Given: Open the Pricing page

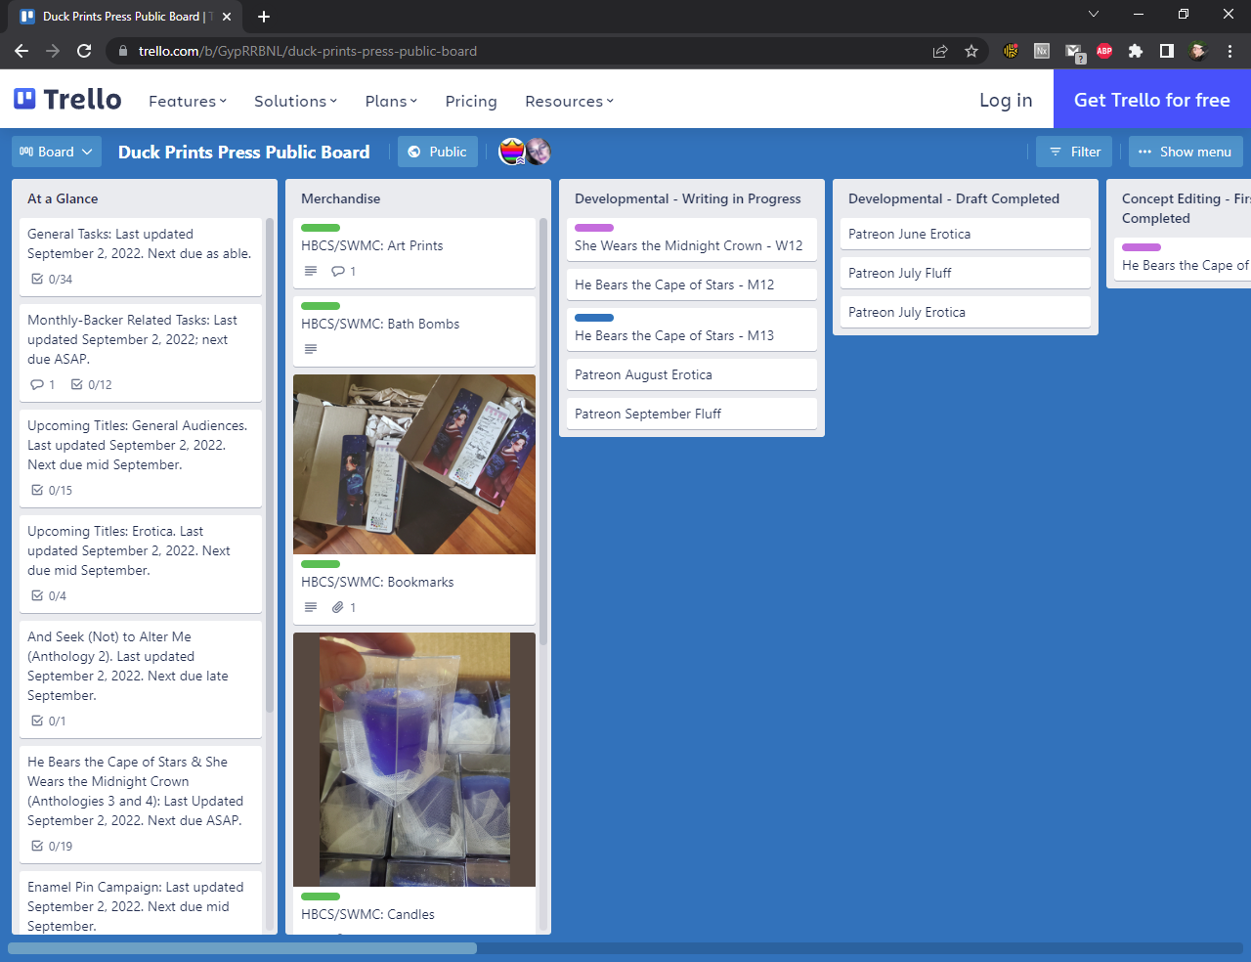Looking at the screenshot, I should pos(471,101).
